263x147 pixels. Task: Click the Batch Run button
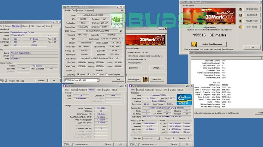156,80
